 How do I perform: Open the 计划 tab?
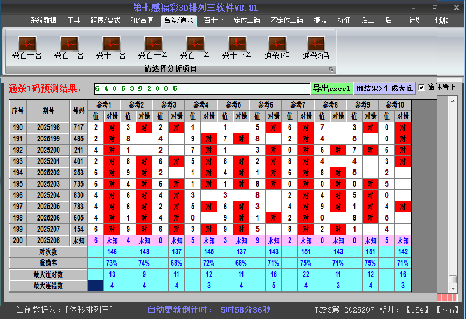415,20
